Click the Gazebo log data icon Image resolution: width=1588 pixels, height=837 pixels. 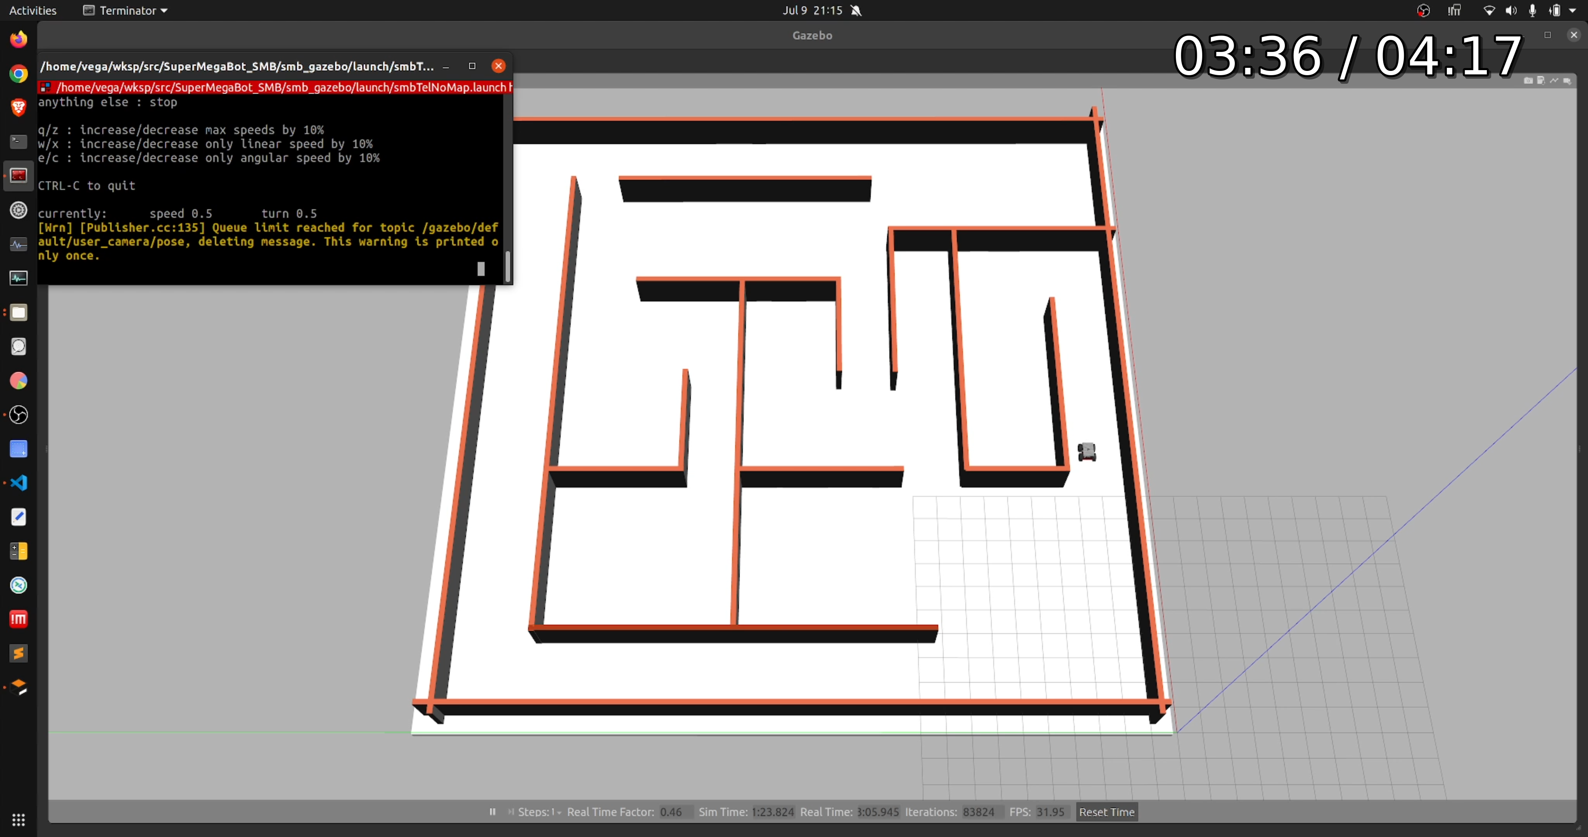pos(1541,80)
